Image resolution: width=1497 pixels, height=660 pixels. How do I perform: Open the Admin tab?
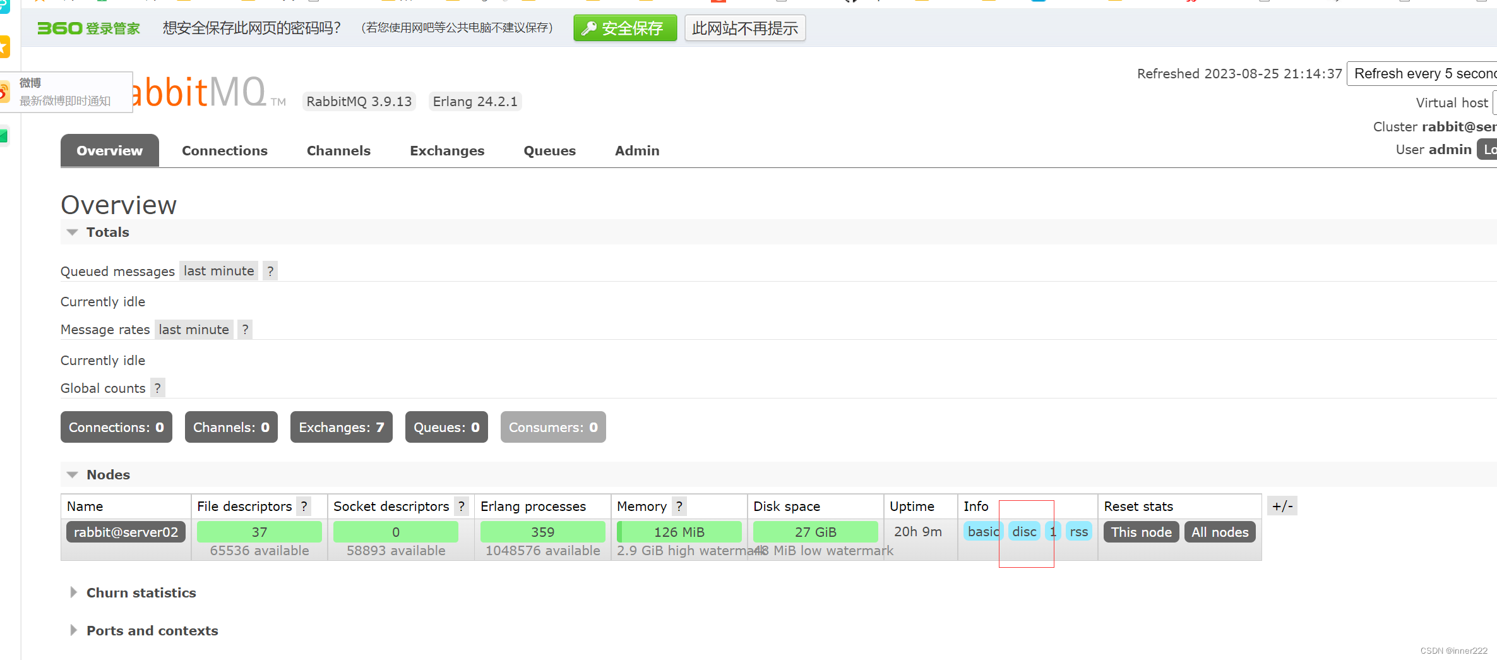click(x=638, y=151)
